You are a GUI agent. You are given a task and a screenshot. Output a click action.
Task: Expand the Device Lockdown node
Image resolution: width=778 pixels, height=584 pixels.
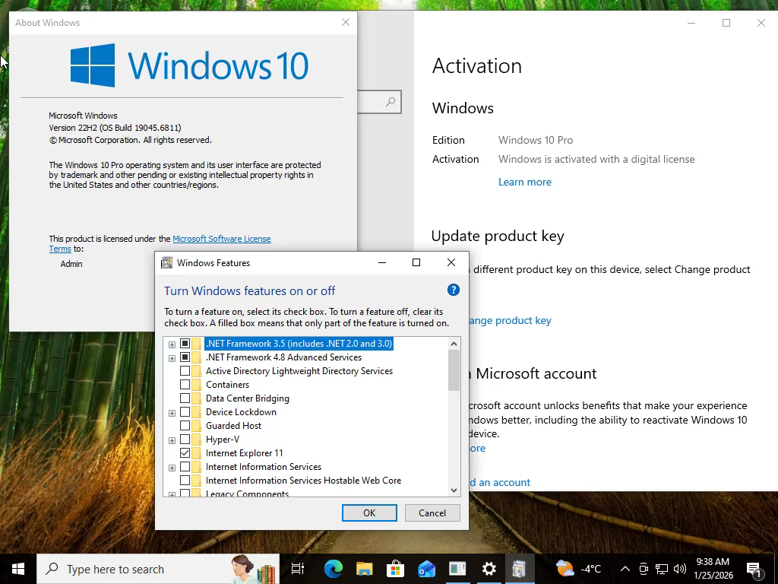point(172,413)
